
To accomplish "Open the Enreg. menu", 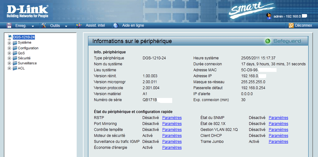I will coord(20,25).
